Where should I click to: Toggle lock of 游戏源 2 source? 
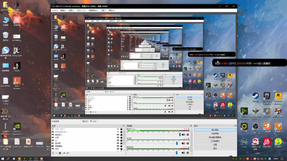121,135
